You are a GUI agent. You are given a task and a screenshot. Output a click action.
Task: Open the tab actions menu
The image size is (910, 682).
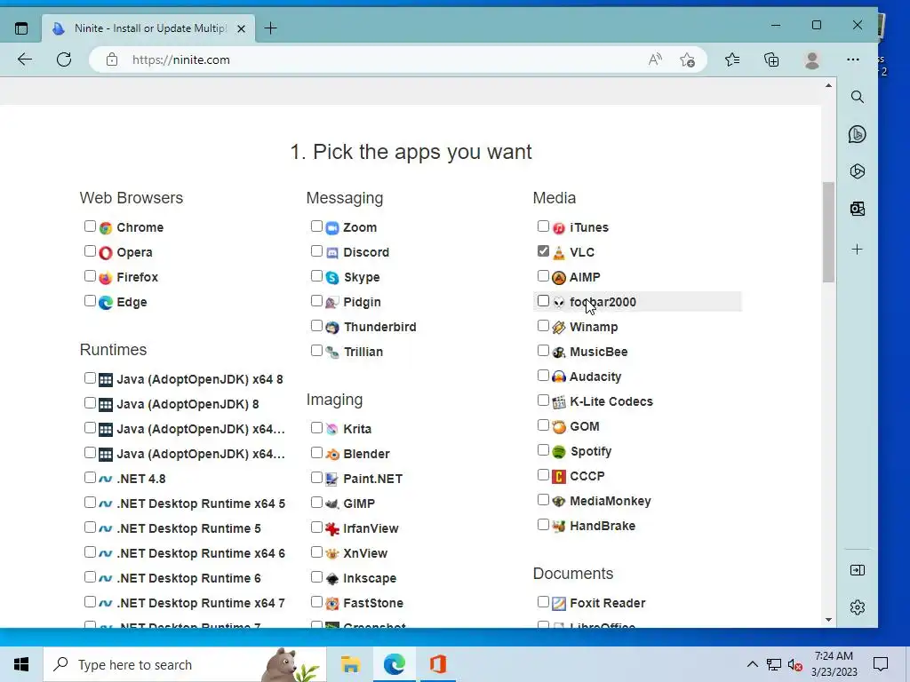[21, 28]
